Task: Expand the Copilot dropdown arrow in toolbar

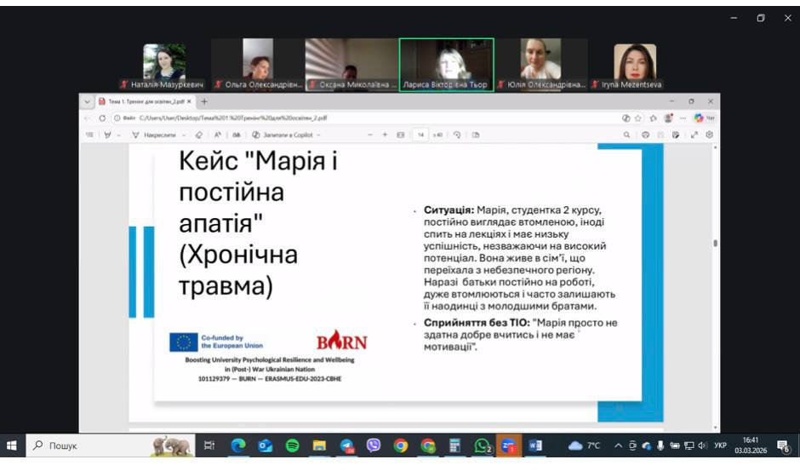Action: coord(318,135)
